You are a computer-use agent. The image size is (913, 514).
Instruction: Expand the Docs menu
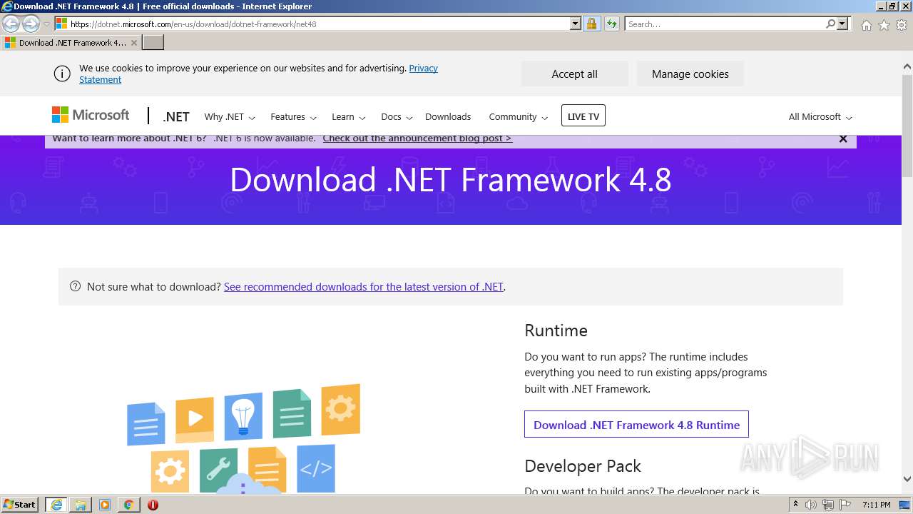click(x=397, y=117)
